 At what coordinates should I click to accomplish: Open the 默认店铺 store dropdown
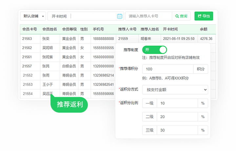(33, 16)
